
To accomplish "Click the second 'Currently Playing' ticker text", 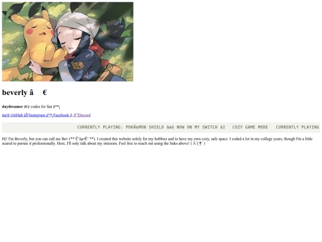I will (298, 127).
